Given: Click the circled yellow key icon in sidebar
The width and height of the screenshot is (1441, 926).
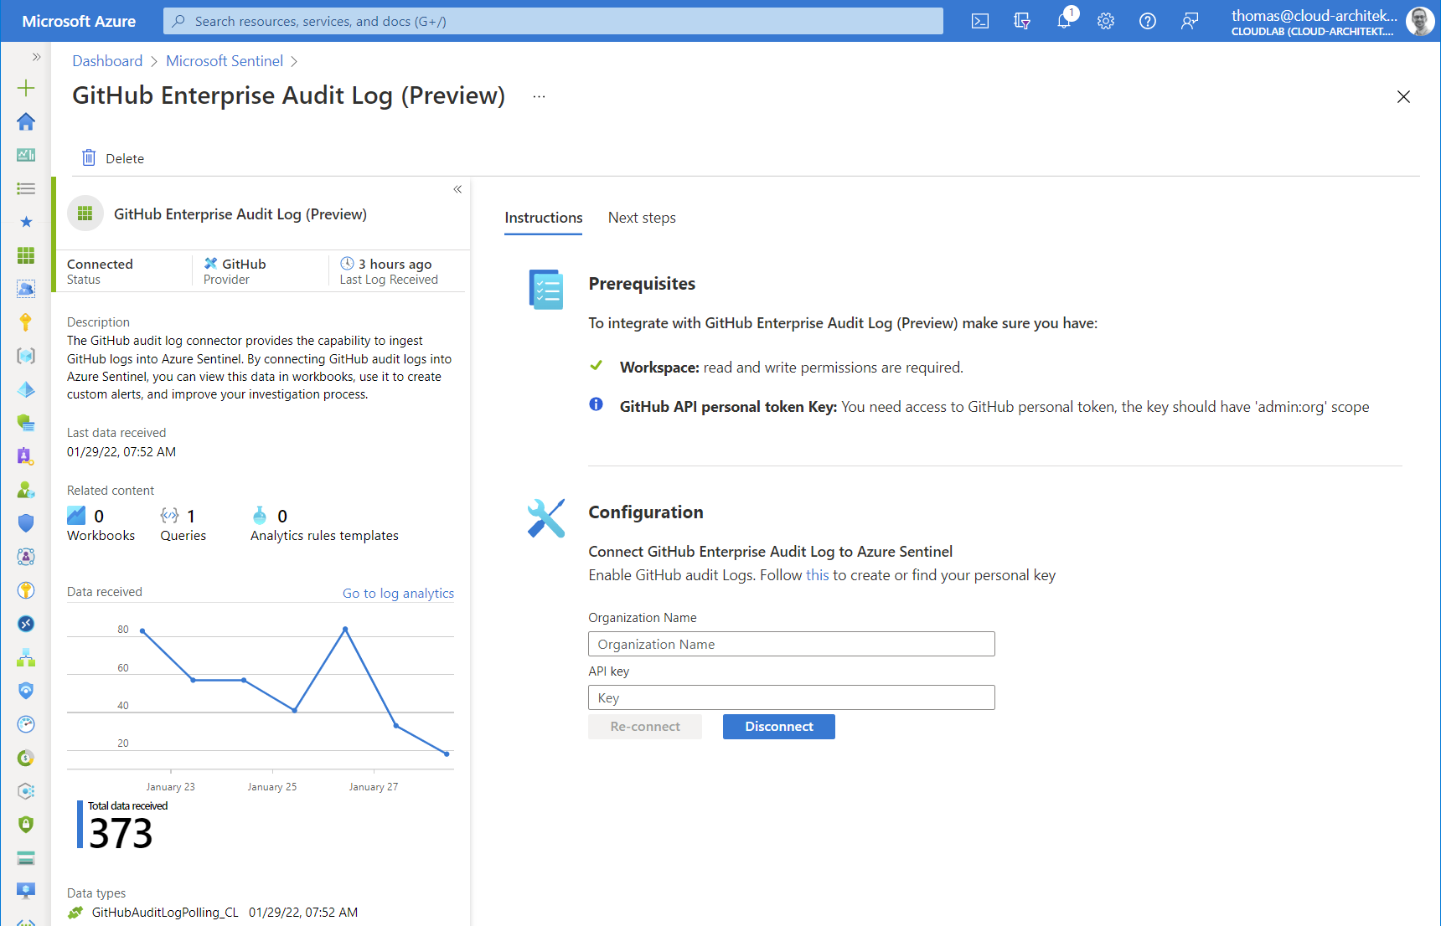Looking at the screenshot, I should (x=26, y=590).
